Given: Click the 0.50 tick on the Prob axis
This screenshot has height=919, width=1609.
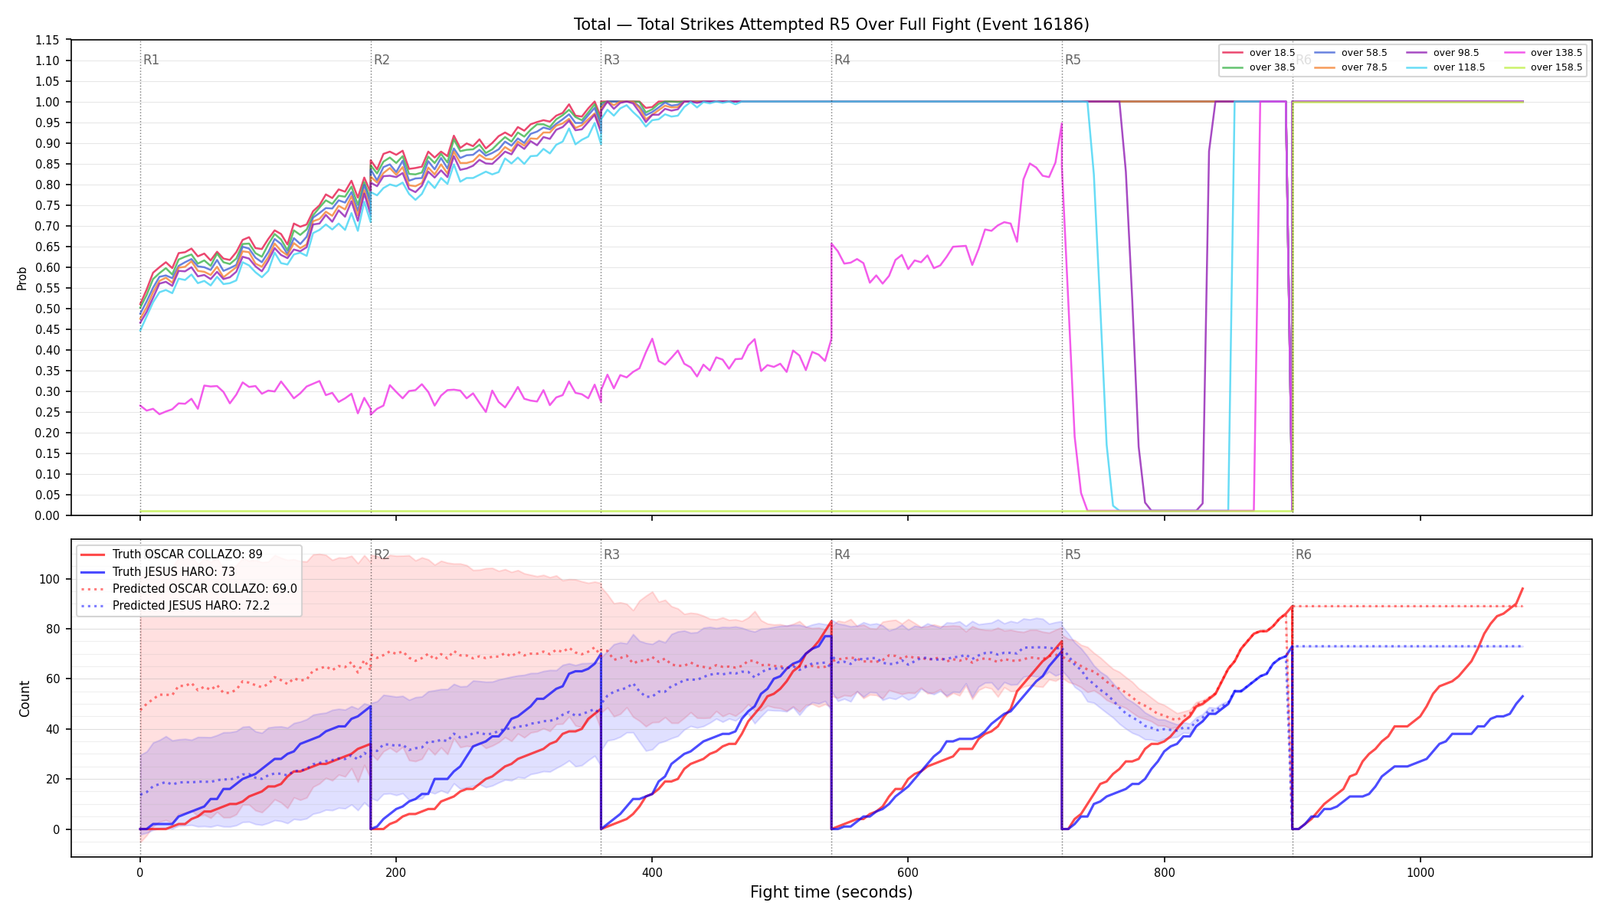Looking at the screenshot, I should (x=48, y=309).
